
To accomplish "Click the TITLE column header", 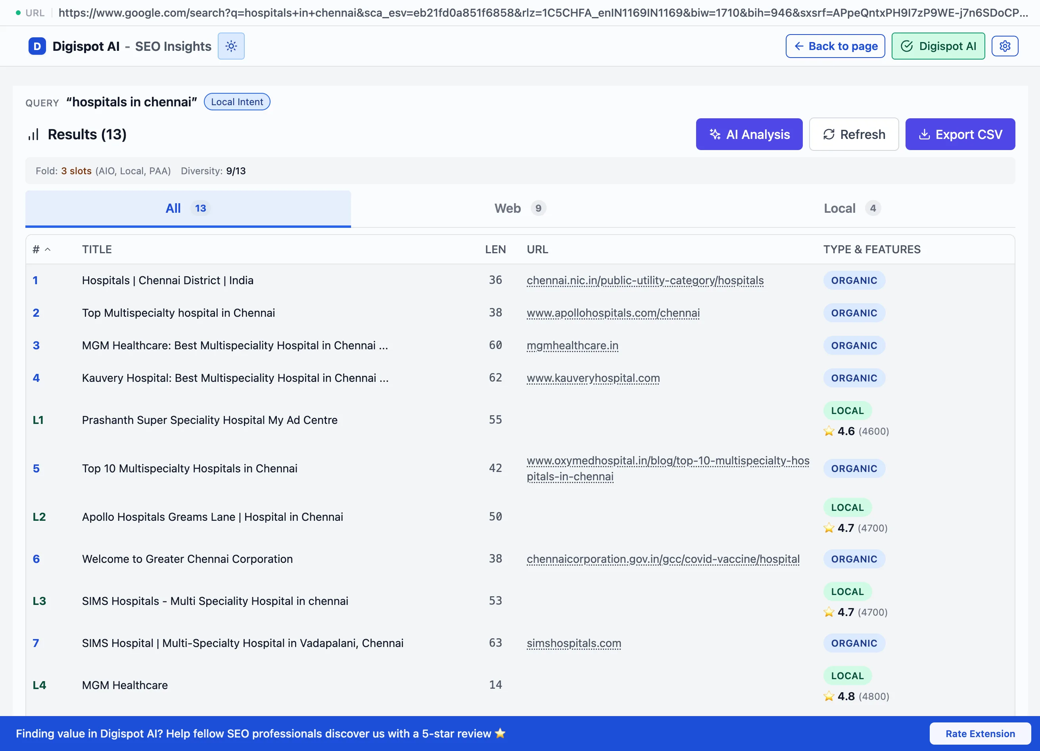I will point(97,249).
